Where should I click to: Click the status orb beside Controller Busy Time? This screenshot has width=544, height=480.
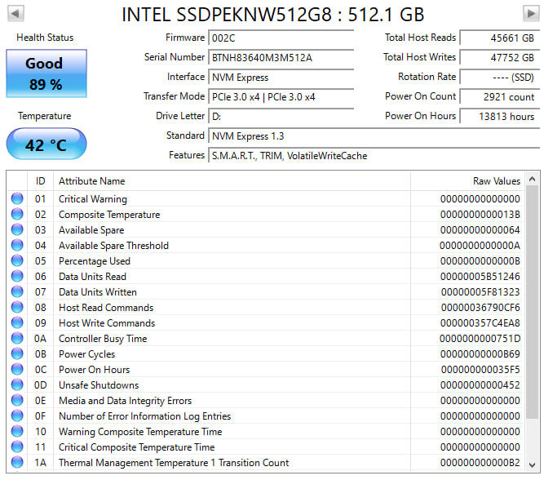[17, 339]
